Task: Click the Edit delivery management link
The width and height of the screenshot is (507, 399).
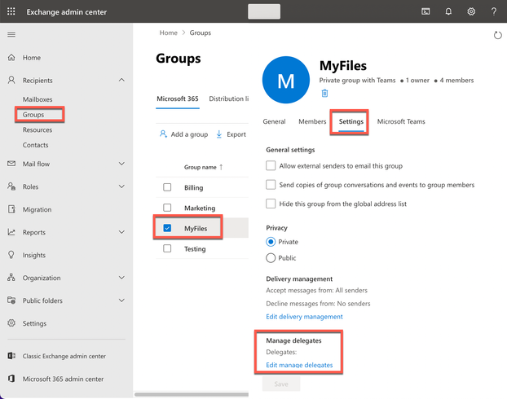Action: point(304,317)
